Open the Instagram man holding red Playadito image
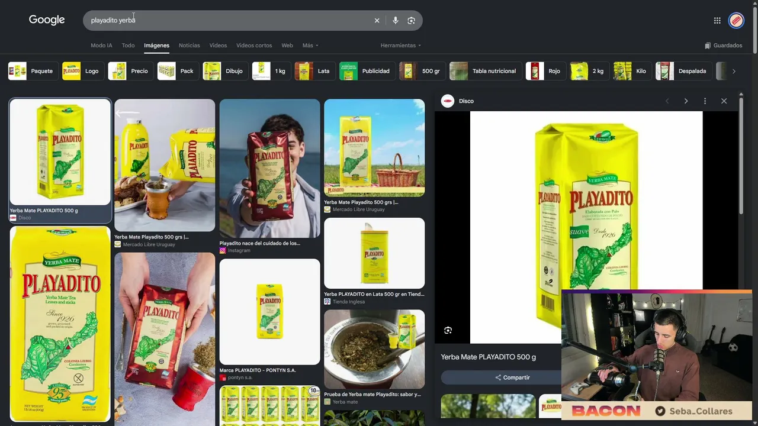Screen dimensions: 758x426 coord(269,169)
